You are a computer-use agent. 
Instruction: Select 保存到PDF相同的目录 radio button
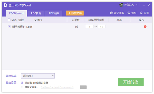(22, 83)
